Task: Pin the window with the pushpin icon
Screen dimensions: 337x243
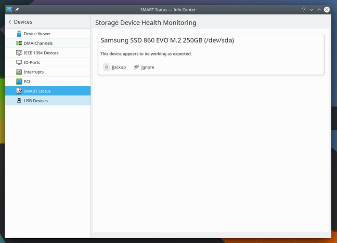Action: (x=17, y=10)
